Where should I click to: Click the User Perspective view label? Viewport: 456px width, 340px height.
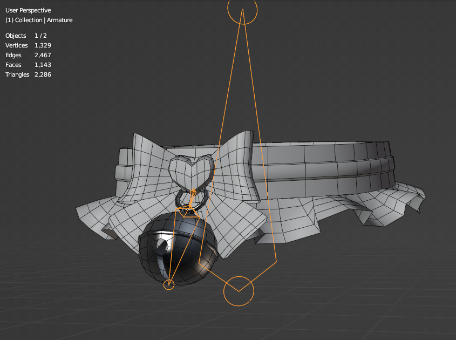pyautogui.click(x=28, y=10)
